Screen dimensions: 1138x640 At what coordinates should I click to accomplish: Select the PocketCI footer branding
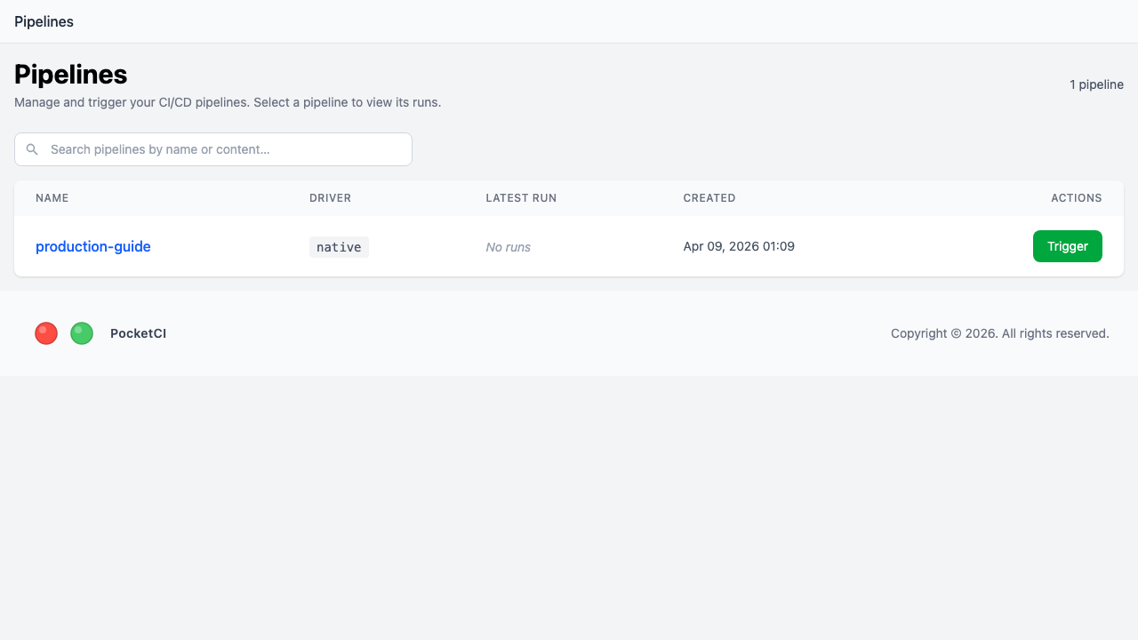tap(138, 333)
